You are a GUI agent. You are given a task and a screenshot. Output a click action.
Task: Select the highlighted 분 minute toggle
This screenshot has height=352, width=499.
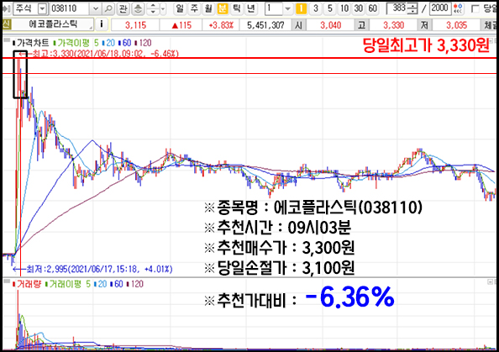click(223, 8)
